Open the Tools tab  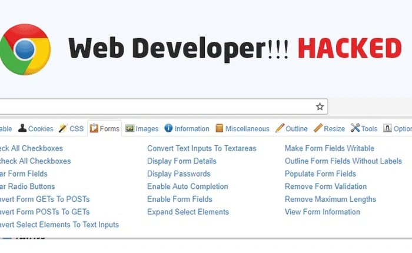point(369,129)
